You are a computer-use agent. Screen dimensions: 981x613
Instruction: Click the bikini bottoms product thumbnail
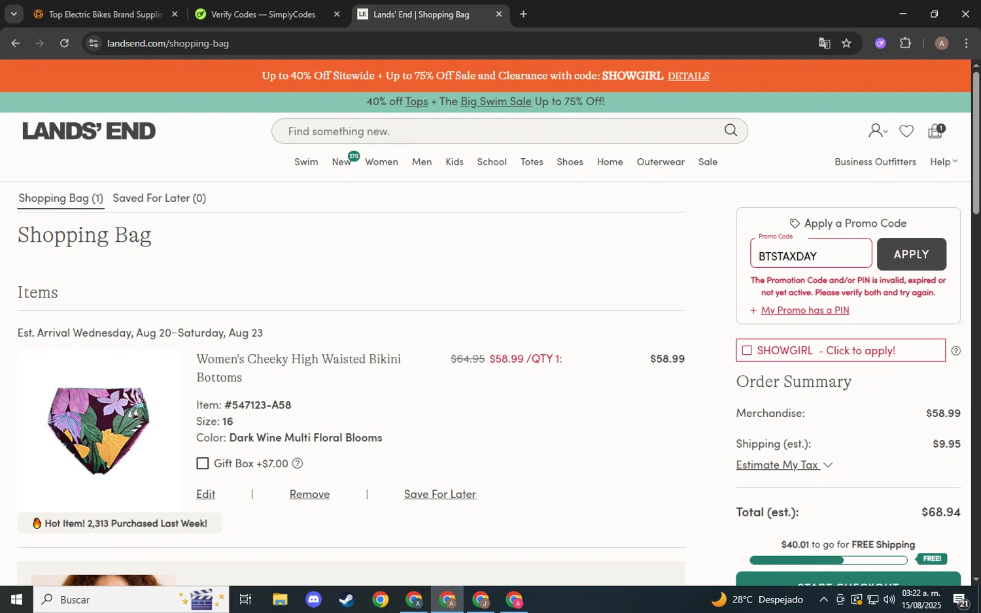pyautogui.click(x=98, y=431)
